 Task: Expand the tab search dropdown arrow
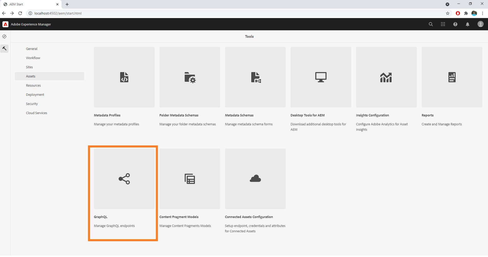(x=447, y=4)
